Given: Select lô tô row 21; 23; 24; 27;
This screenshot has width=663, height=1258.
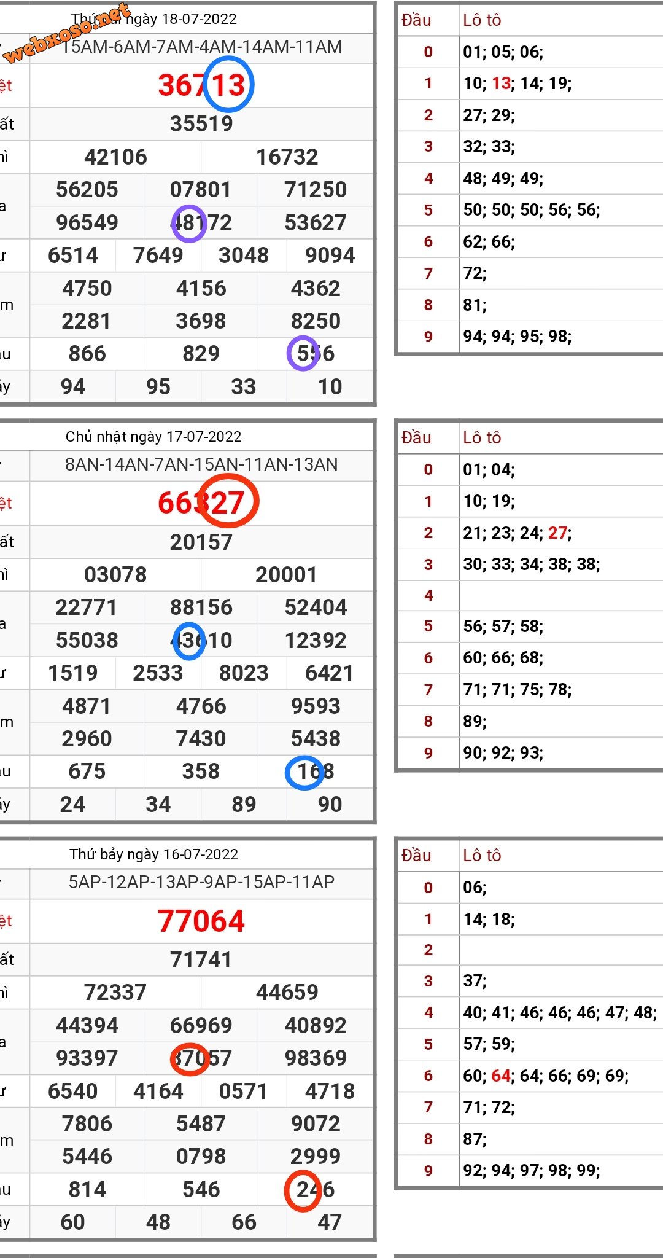Looking at the screenshot, I should tap(518, 533).
